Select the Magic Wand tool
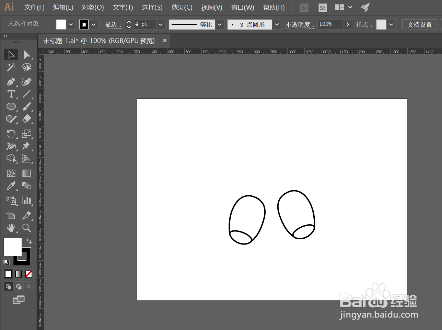The width and height of the screenshot is (442, 330). click(11, 67)
